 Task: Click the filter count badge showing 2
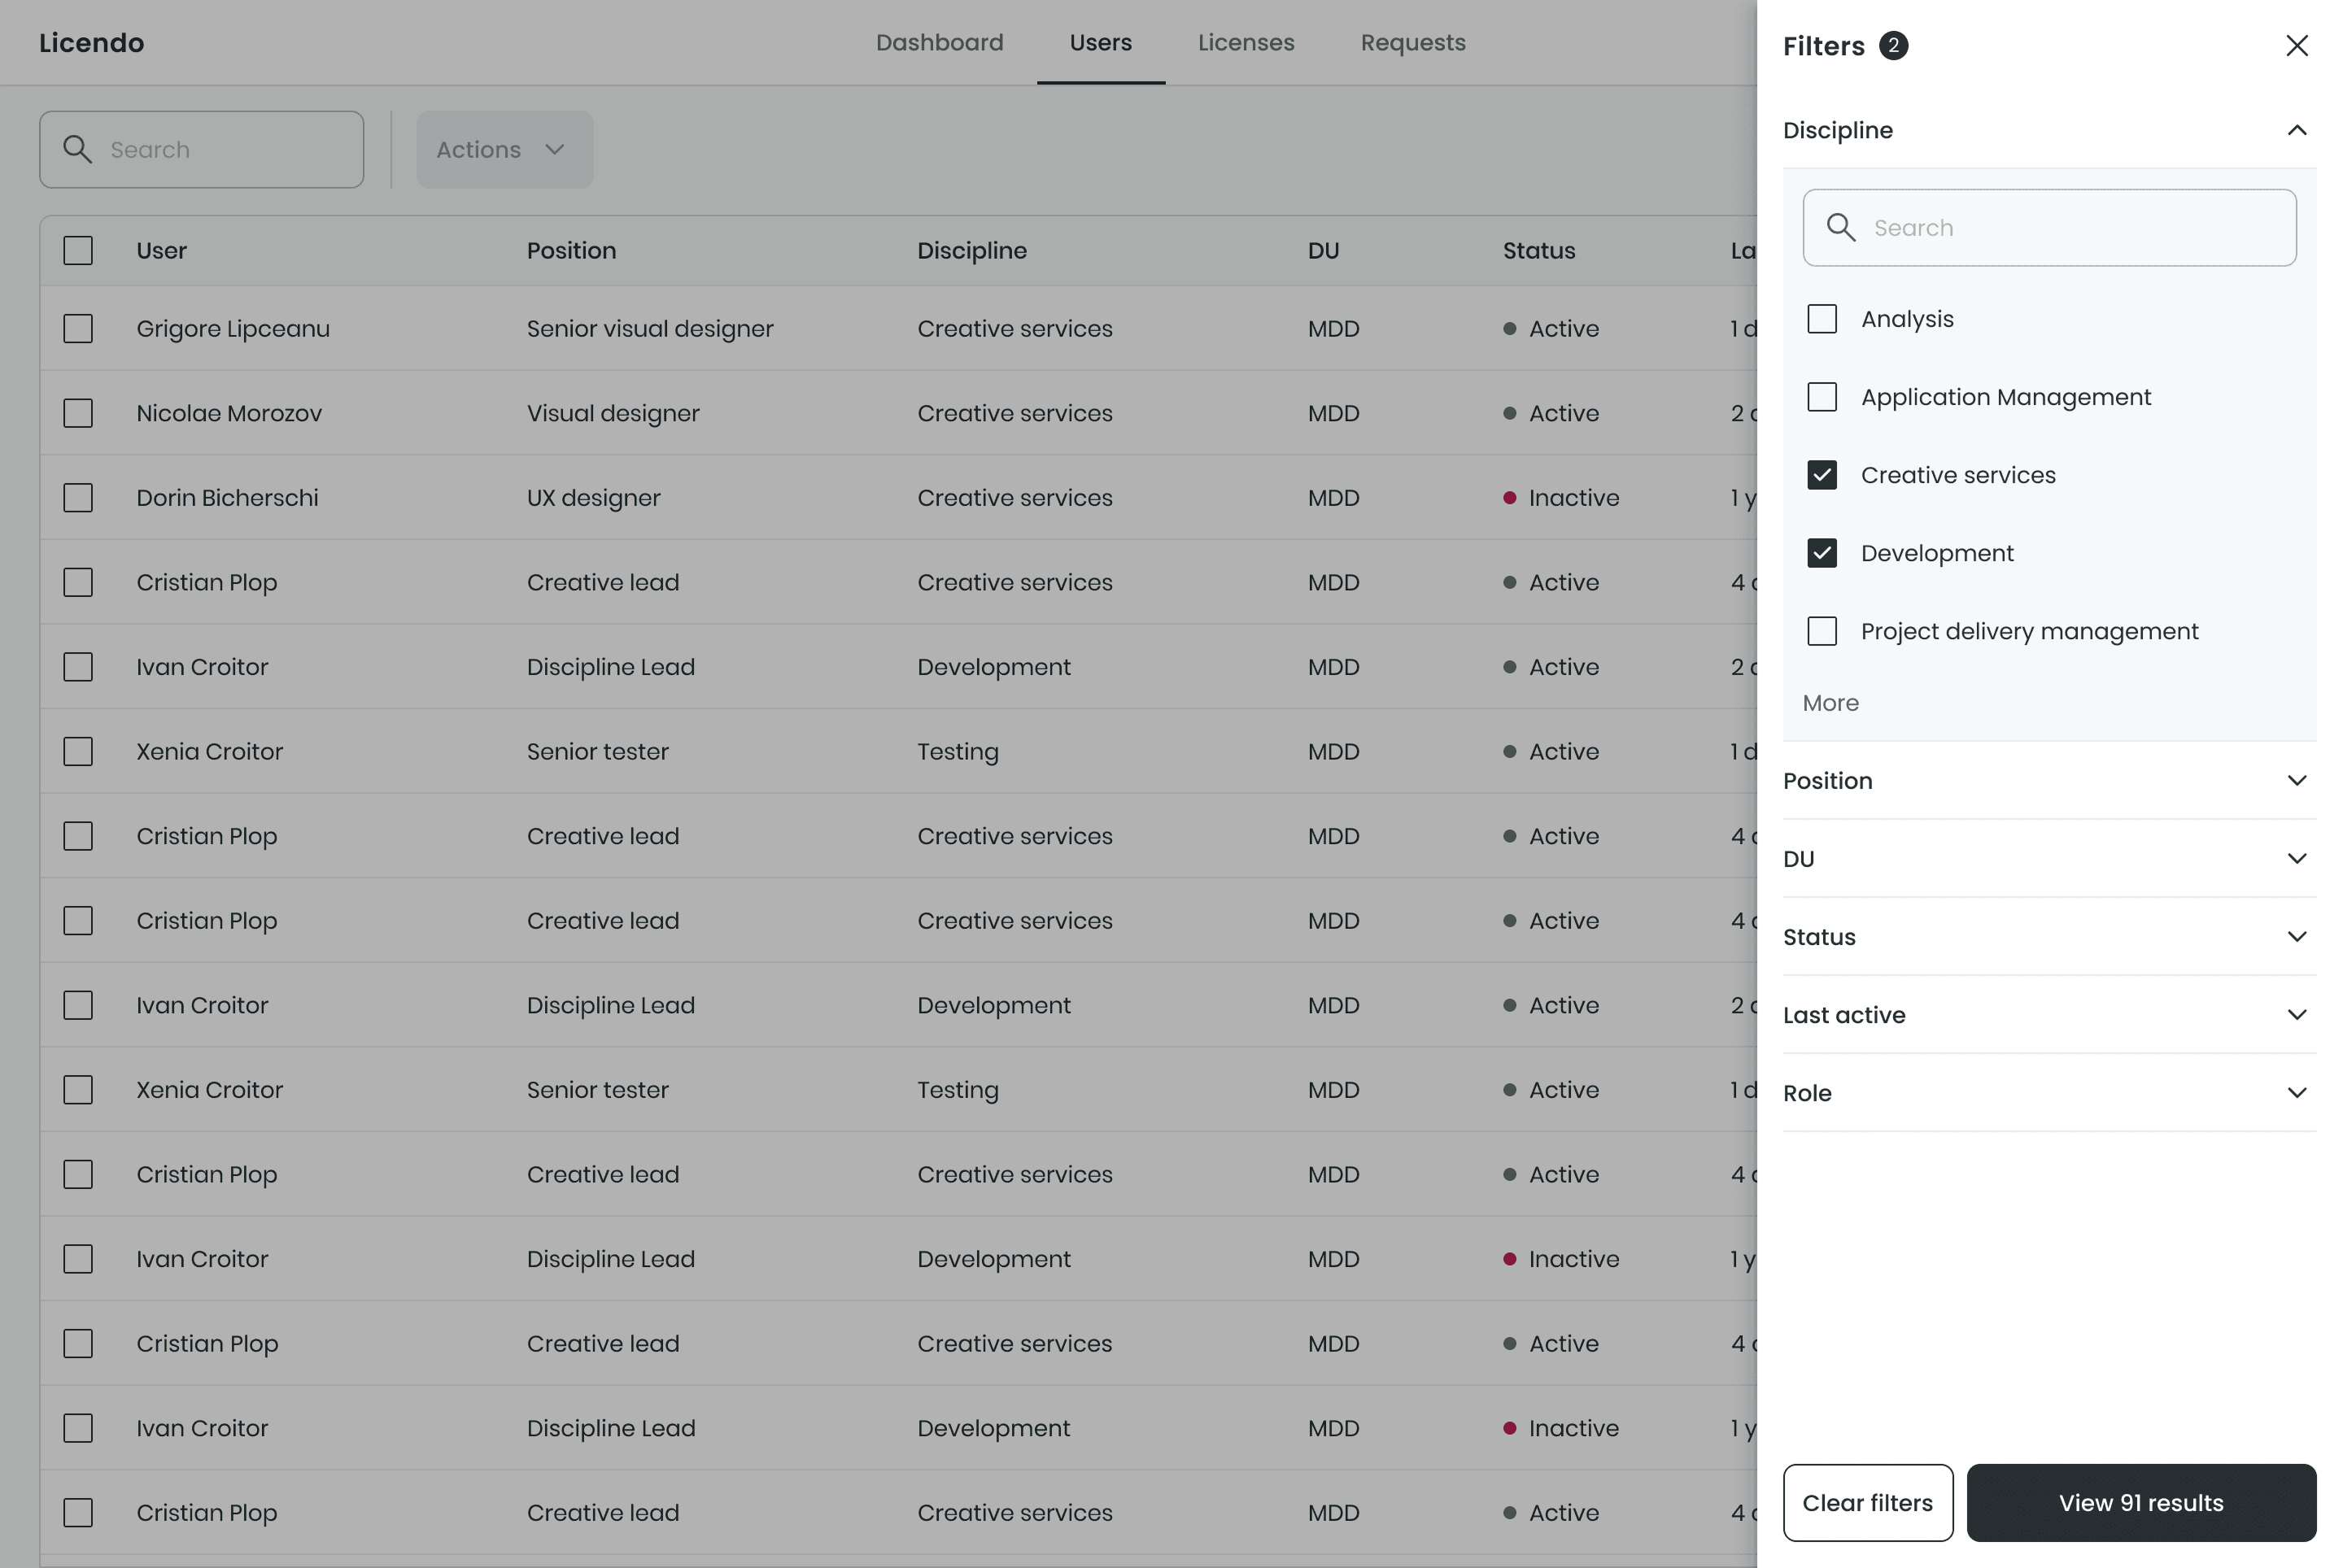pyautogui.click(x=1893, y=46)
